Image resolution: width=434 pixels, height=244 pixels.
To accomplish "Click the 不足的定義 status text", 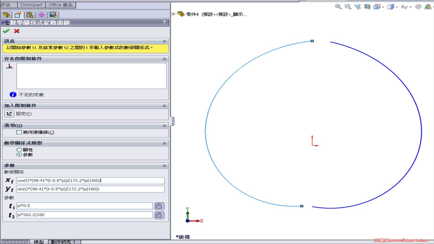I will click(31, 95).
